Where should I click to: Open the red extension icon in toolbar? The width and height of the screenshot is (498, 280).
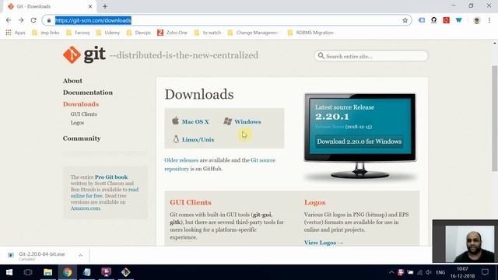(446, 20)
